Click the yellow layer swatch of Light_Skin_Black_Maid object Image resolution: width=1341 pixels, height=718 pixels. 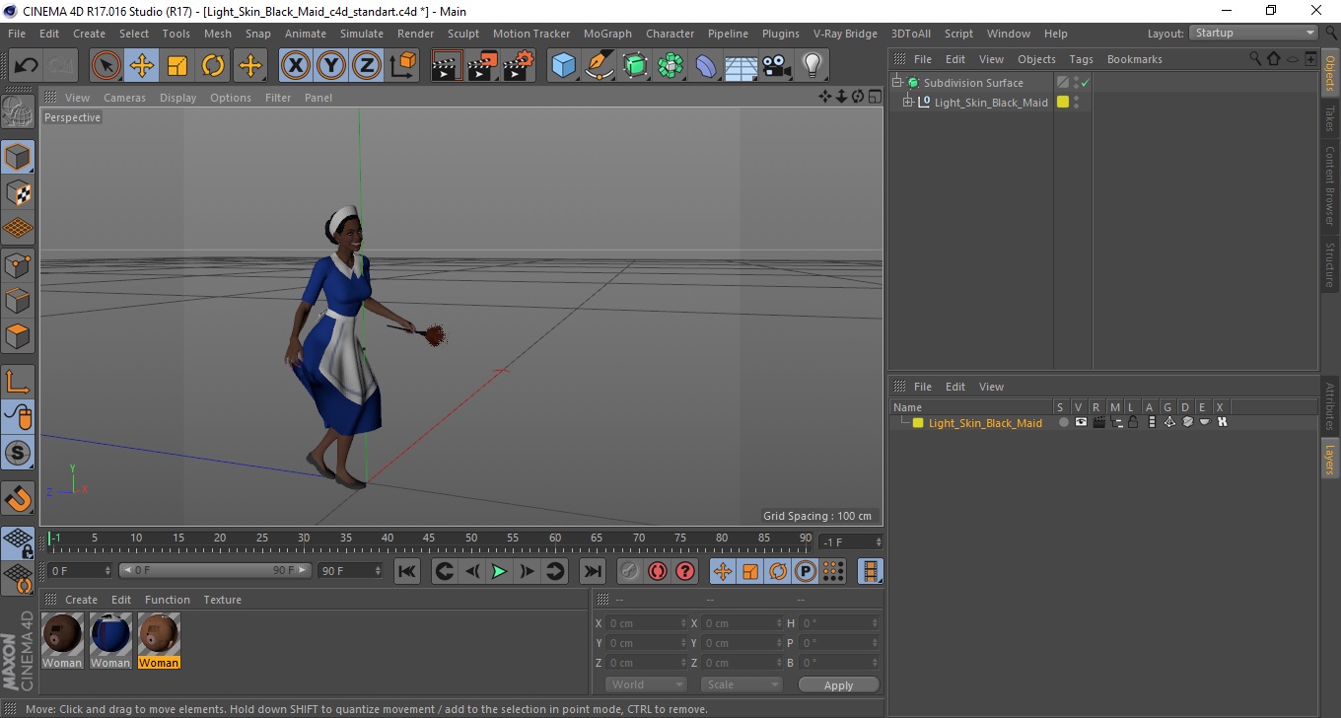(x=1063, y=102)
